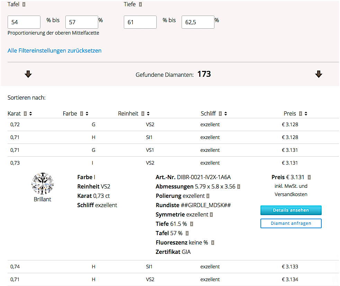Click the Tafel maximum field showing 57
This screenshot has height=286, width=340.
(x=82, y=22)
